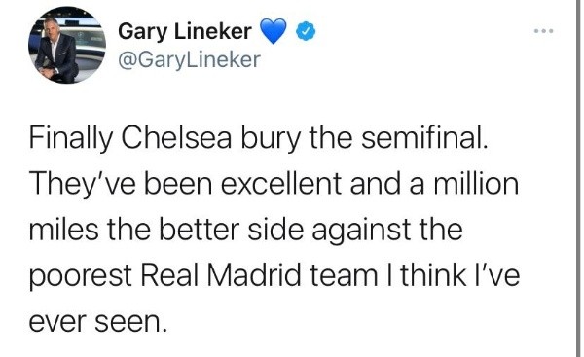Image resolution: width=584 pixels, height=357 pixels.
Task: Click the words "ever seen" ending the tweet
Action: click(94, 322)
